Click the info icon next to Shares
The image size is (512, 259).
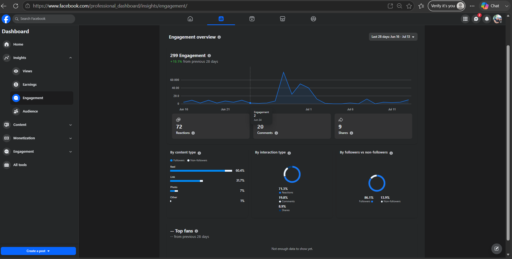point(352,133)
